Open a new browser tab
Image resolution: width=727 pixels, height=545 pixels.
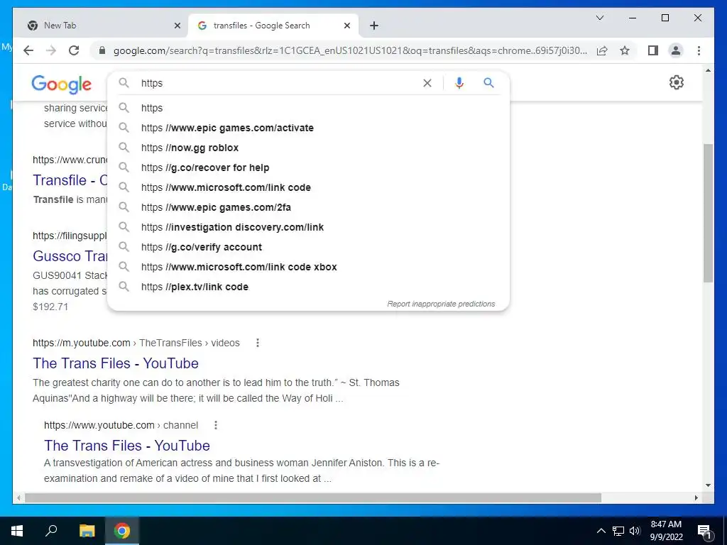[x=374, y=26]
